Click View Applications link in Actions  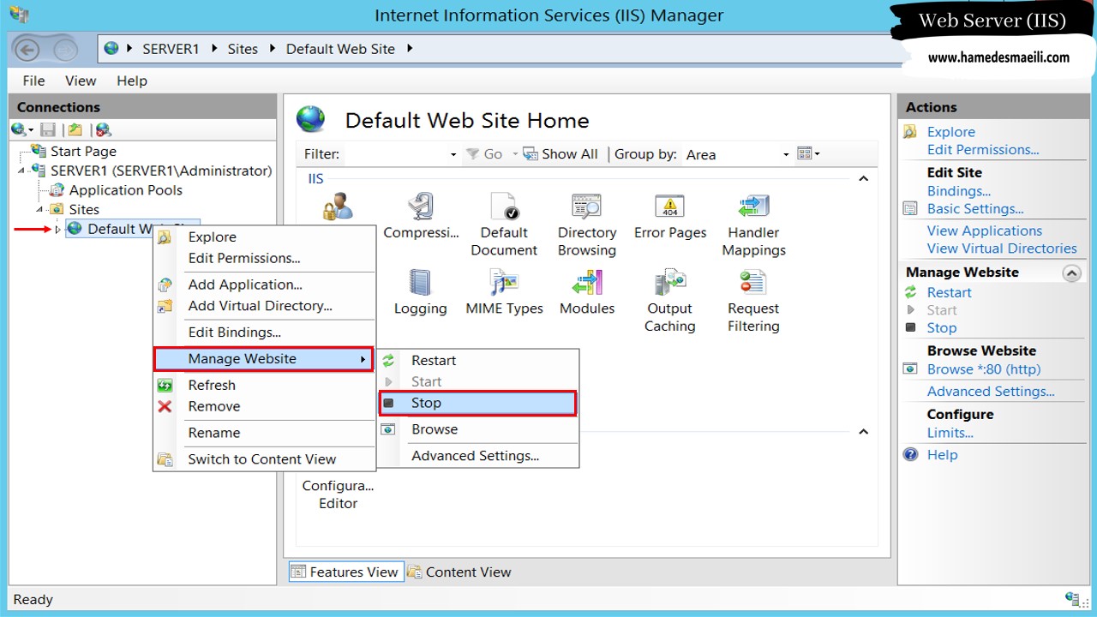point(984,231)
